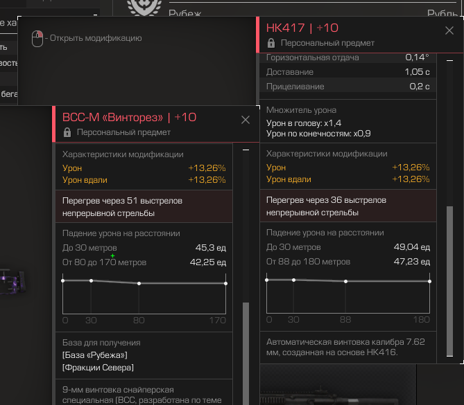Click the 'Доставание' 1,05 с row
Image resolution: width=464 pixels, height=405 pixels.
coord(348,72)
